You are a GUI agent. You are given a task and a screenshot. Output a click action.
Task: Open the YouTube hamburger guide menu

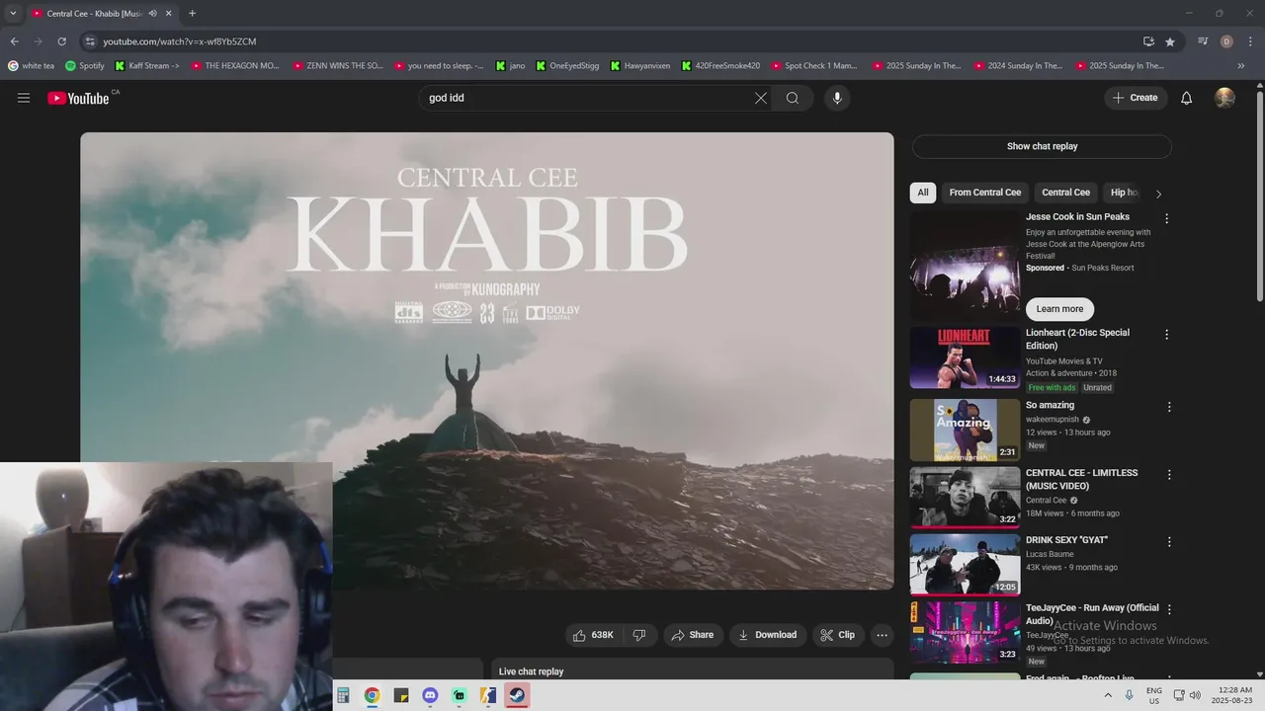coord(24,98)
